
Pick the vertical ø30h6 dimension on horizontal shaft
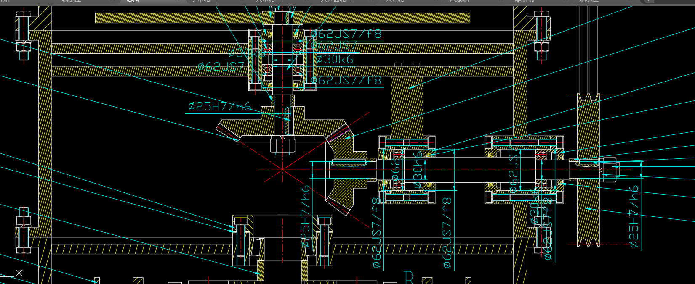pos(417,170)
